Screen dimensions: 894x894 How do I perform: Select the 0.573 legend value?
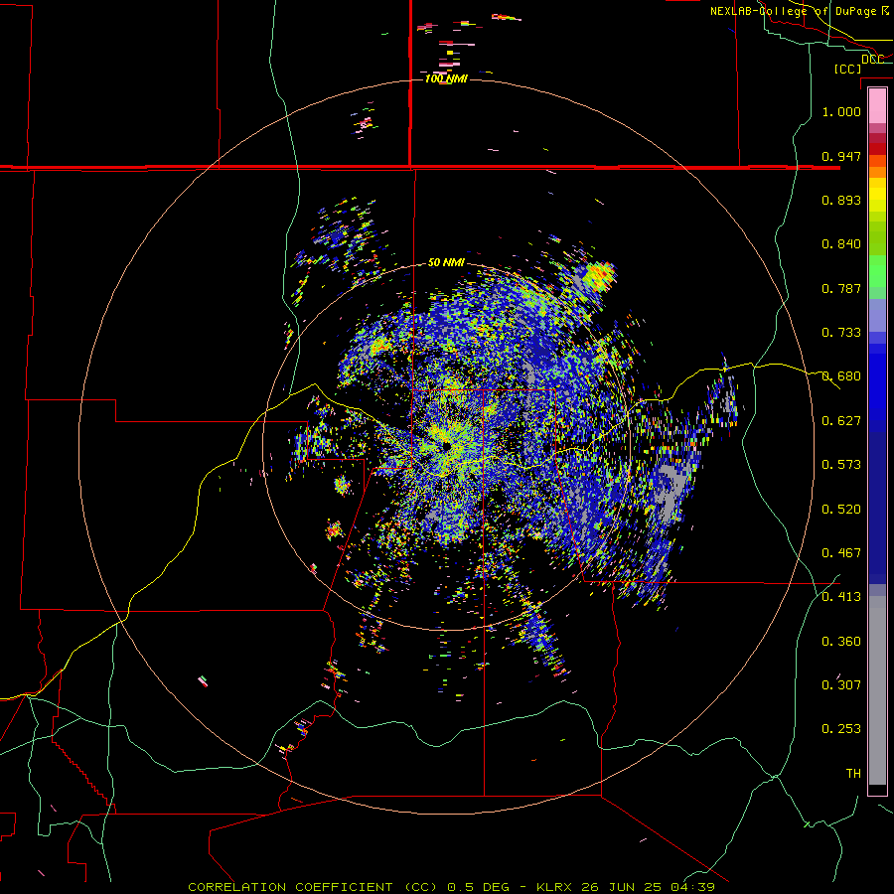pos(841,465)
